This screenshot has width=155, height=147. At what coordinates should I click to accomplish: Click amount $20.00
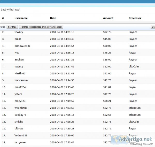point(107,46)
